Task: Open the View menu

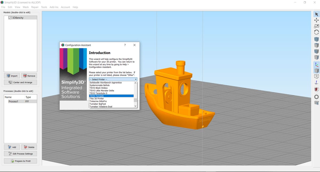Action: [x=17, y=7]
